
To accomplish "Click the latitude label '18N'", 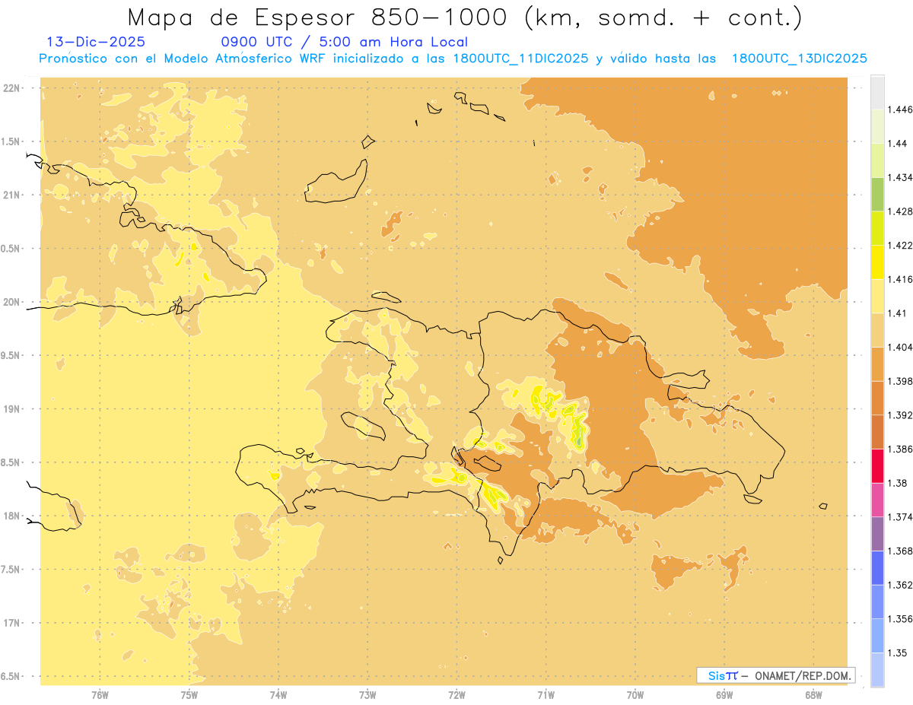I will pyautogui.click(x=13, y=516).
